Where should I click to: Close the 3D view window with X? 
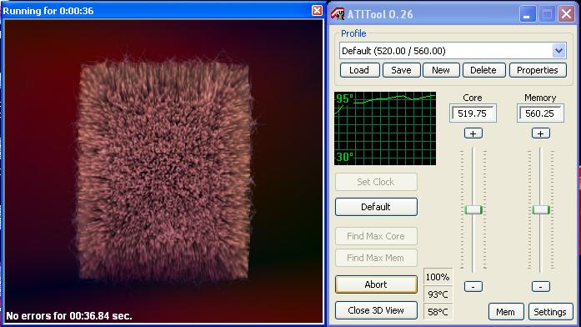click(317, 10)
